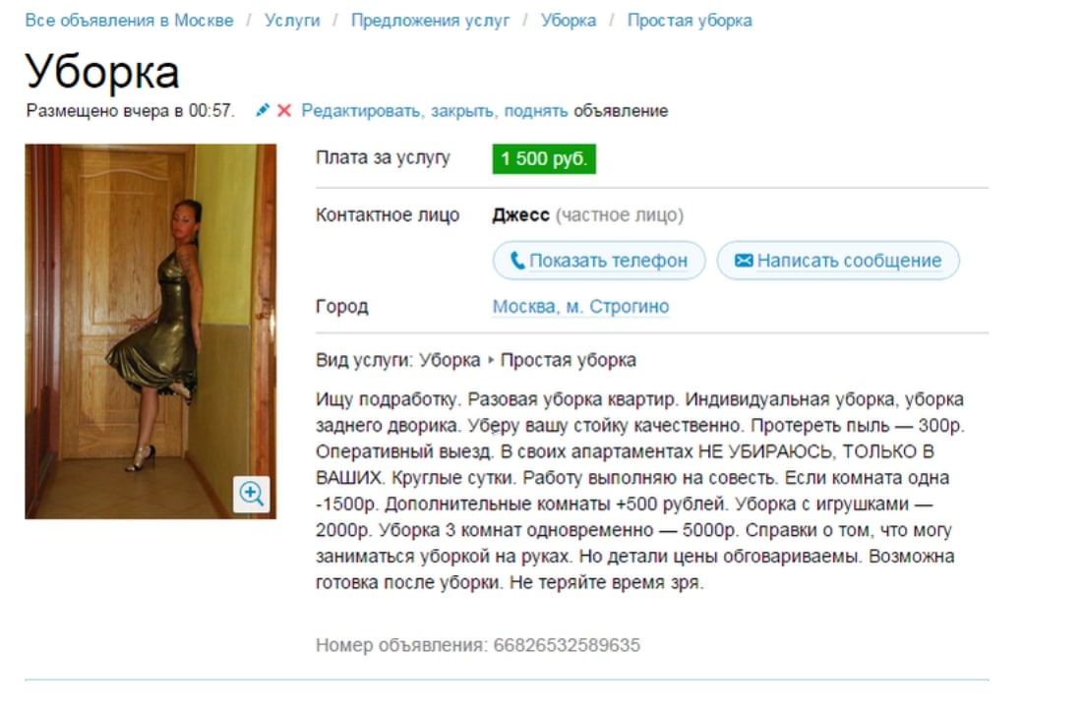Click the pencil edit icon
Image resolution: width=1081 pixels, height=715 pixels.
[x=262, y=110]
